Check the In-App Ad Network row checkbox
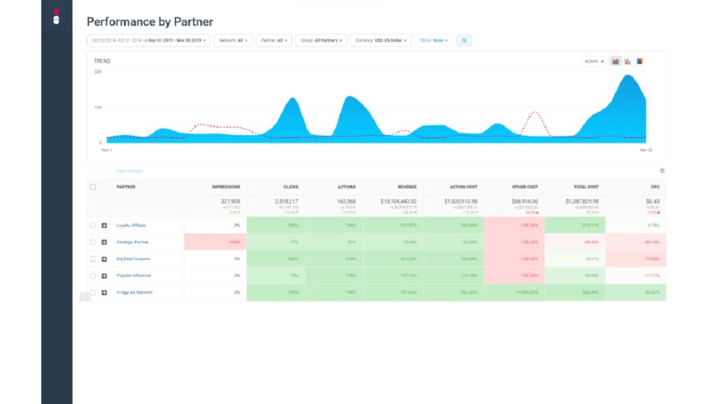This screenshot has height=404, width=719. tap(93, 292)
